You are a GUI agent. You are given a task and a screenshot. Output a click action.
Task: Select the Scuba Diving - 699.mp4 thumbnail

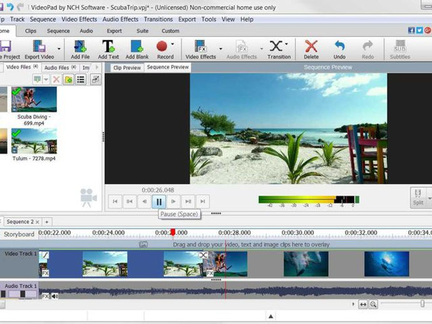(x=34, y=99)
